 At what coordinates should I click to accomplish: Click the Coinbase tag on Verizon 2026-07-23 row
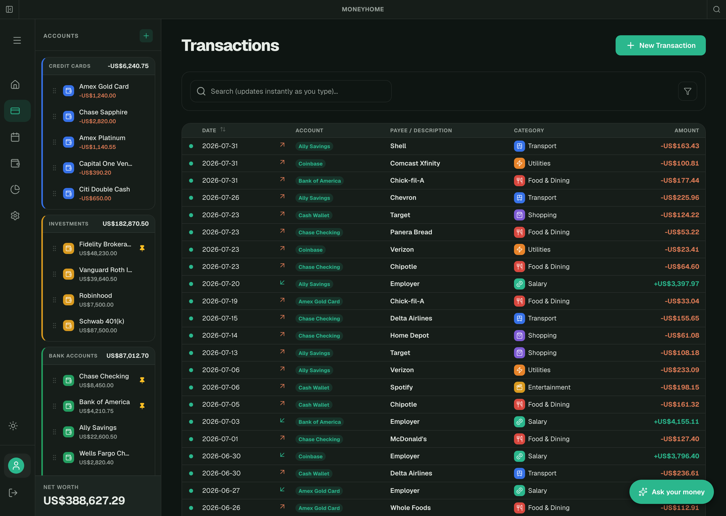click(310, 250)
